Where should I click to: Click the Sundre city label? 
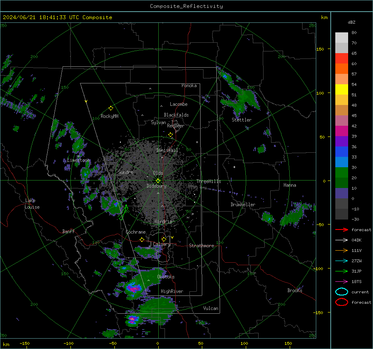click(x=126, y=172)
